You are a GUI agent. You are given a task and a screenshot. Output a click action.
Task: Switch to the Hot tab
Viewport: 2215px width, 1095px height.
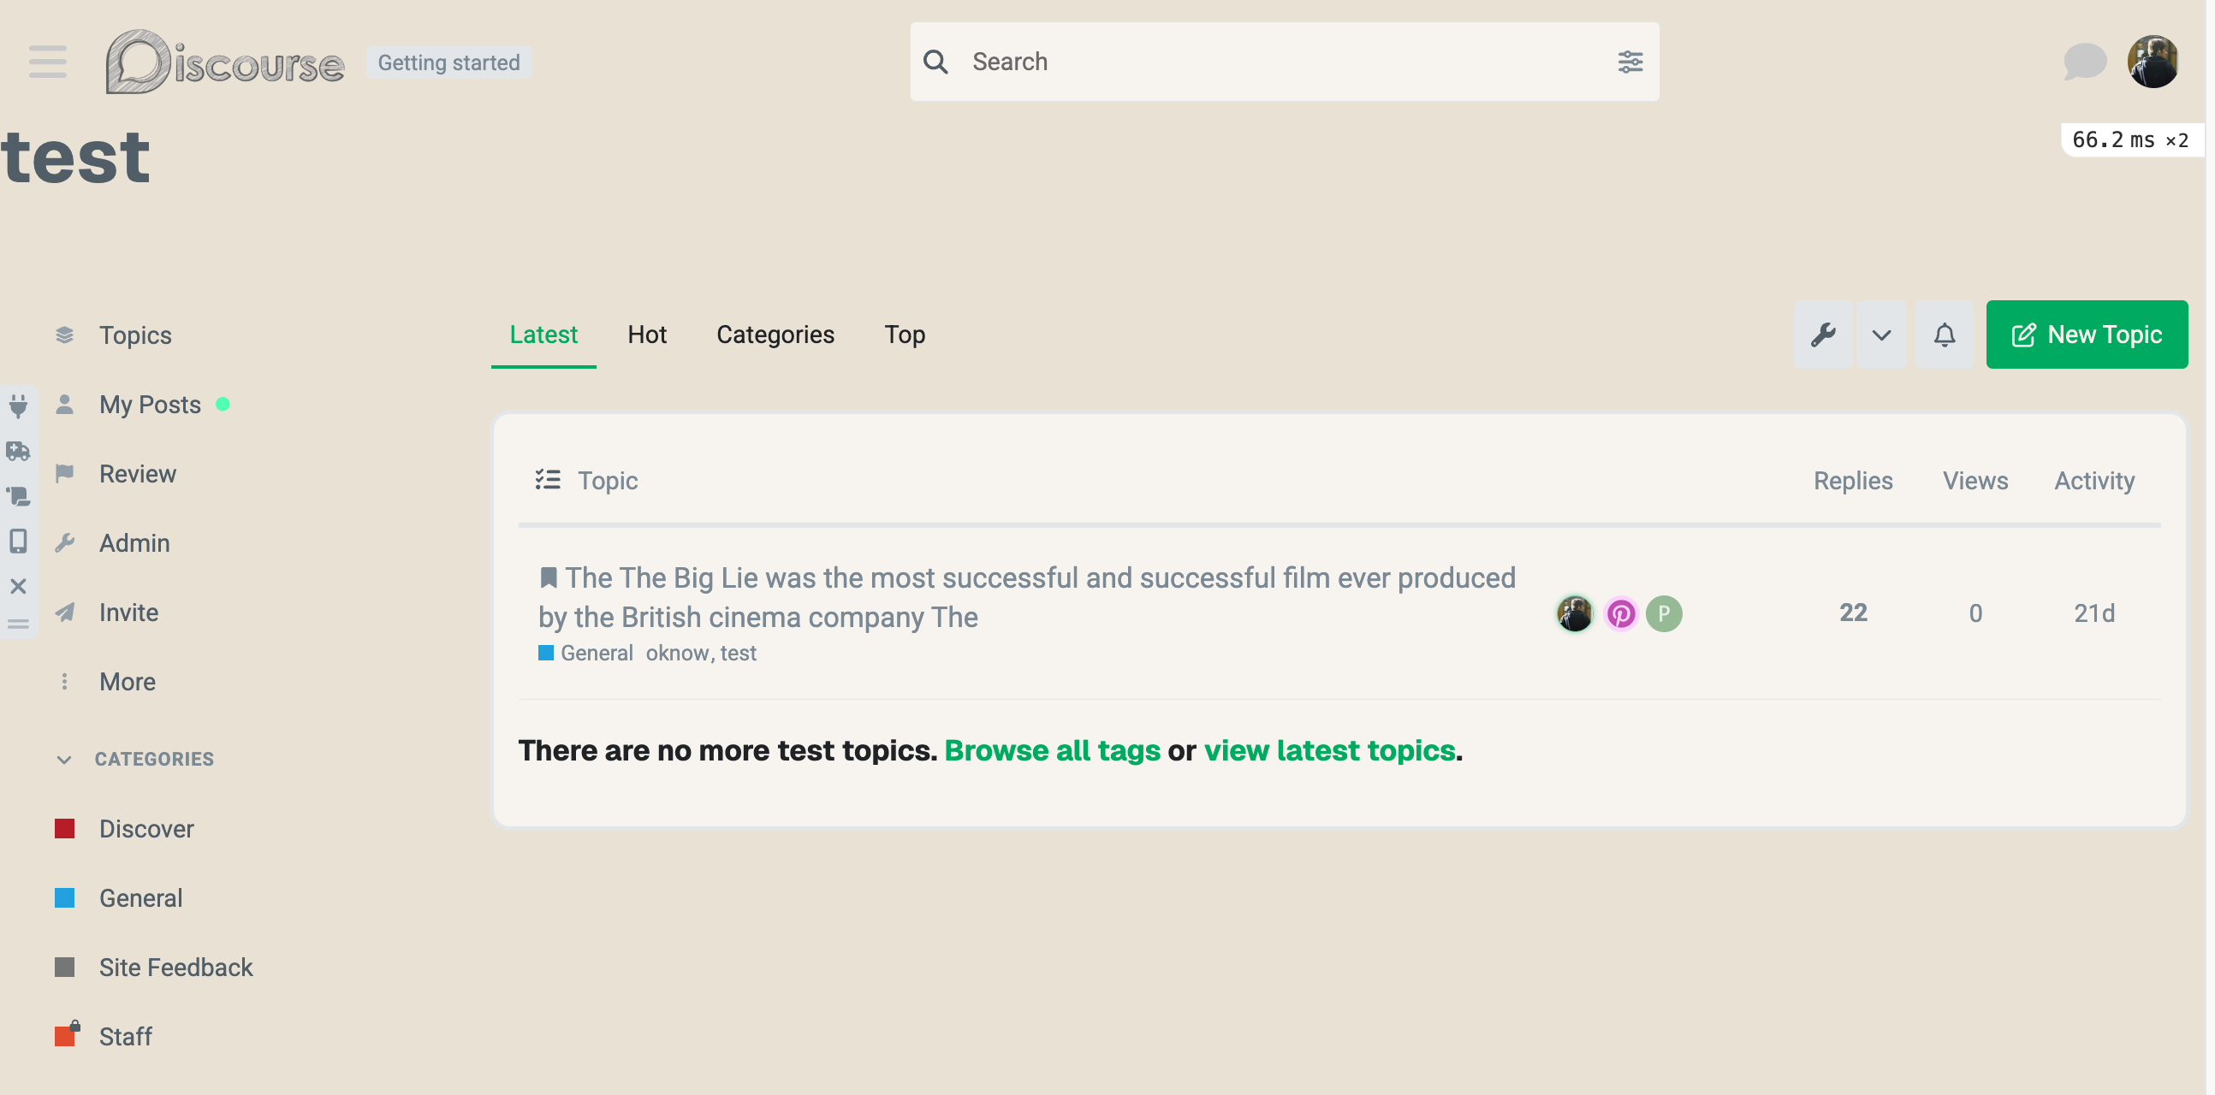point(647,334)
